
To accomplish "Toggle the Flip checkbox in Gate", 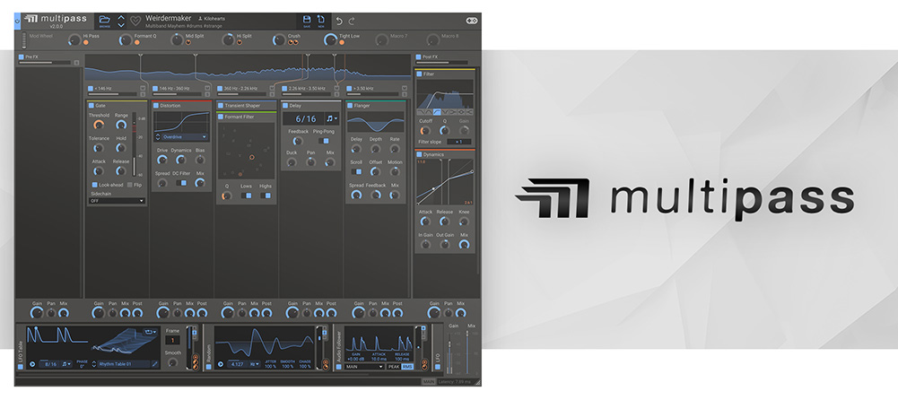I will click(x=127, y=185).
